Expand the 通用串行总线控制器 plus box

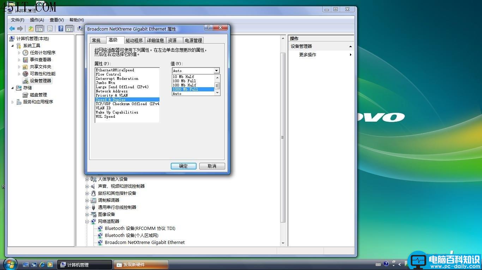click(x=87, y=207)
